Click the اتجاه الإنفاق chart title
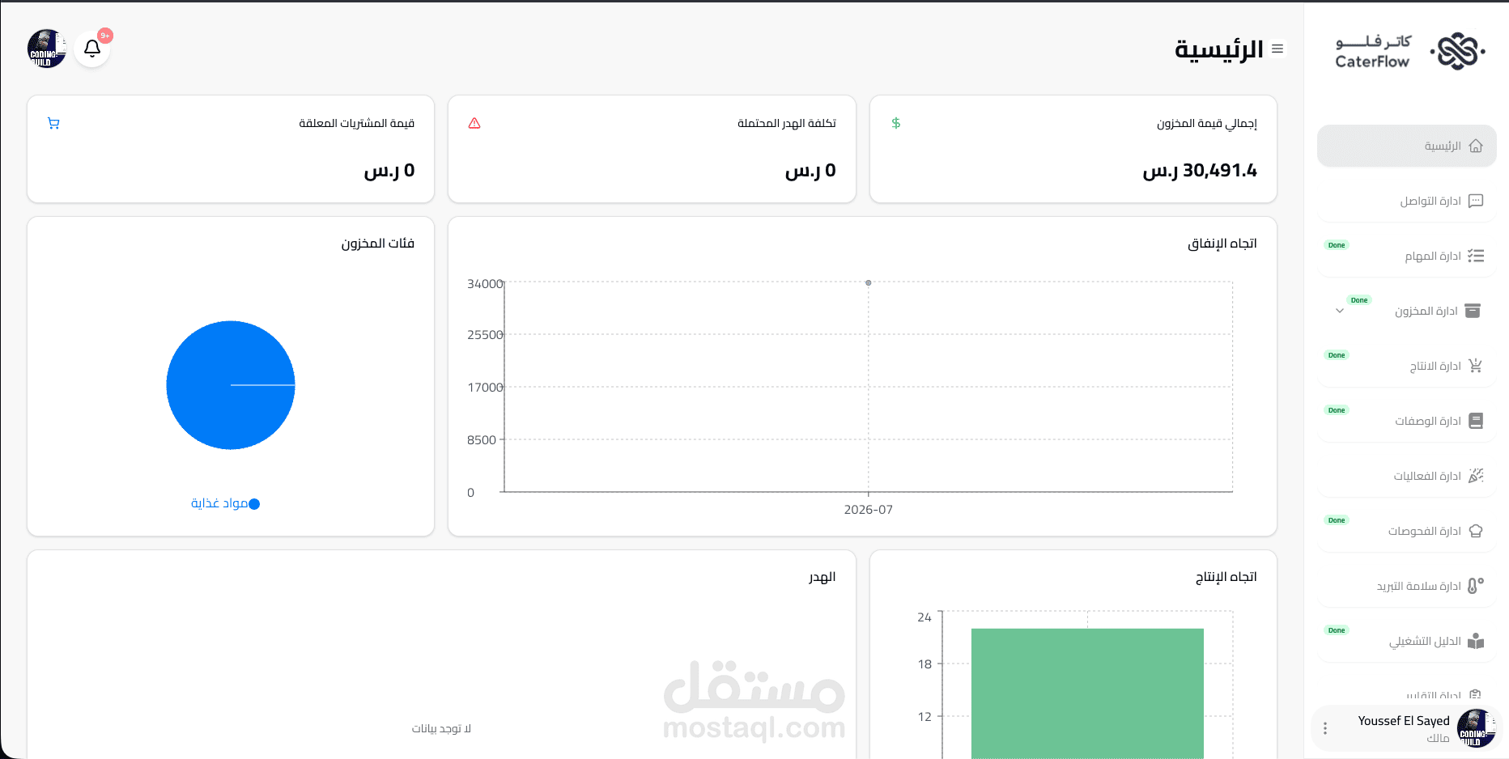This screenshot has width=1509, height=759. pyautogui.click(x=1222, y=244)
